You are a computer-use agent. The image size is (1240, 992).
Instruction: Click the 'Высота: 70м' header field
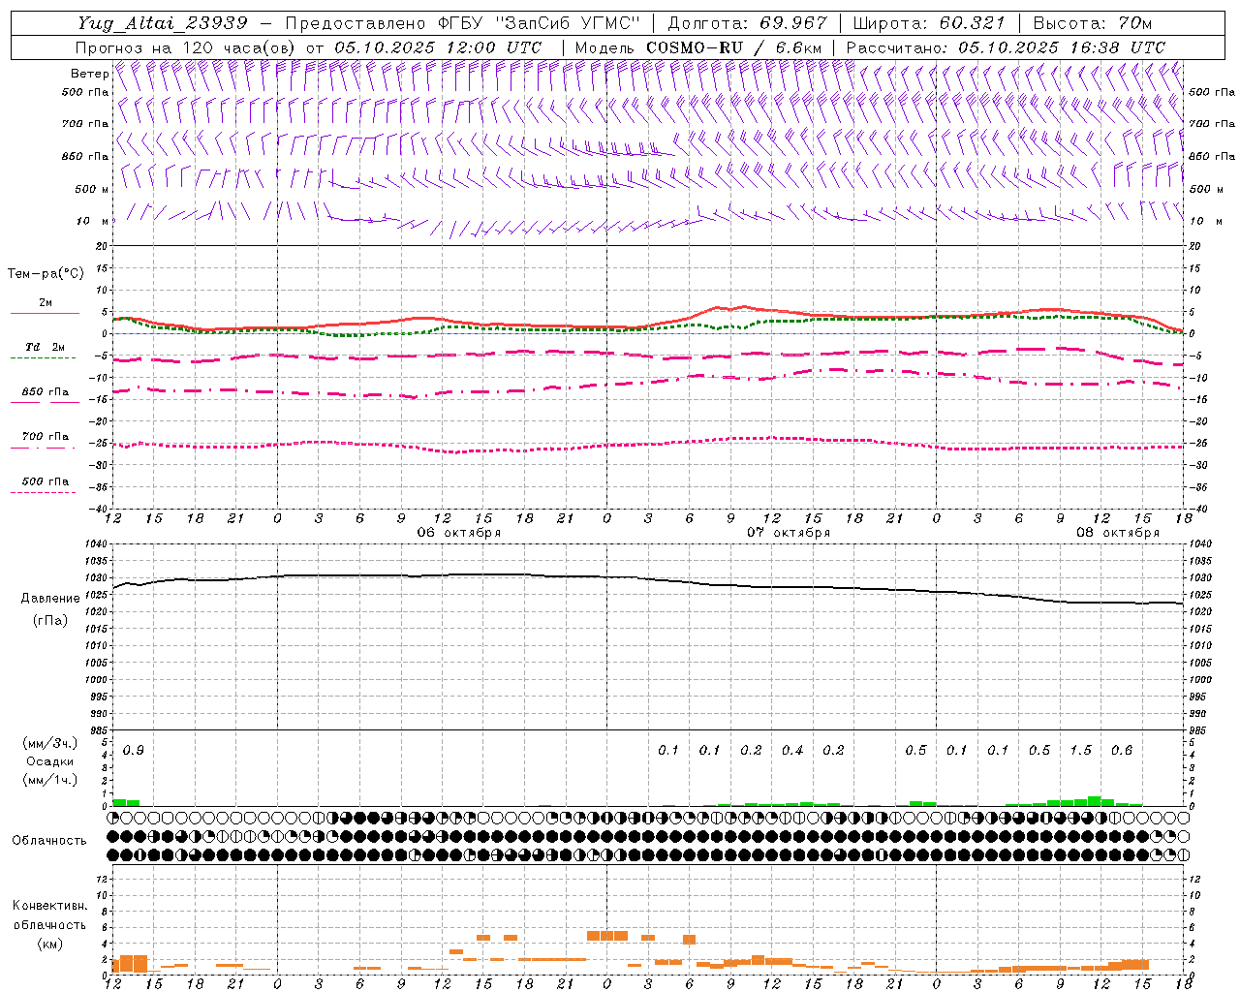tap(1092, 23)
